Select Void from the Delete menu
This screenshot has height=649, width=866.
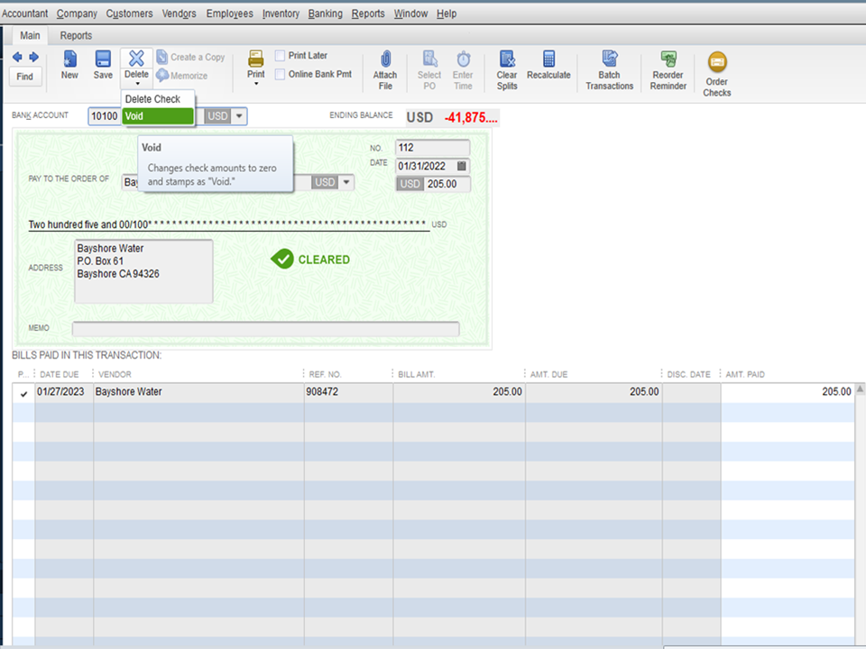[158, 116]
